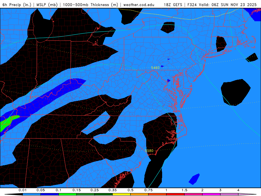The image size is (261, 196).
Task: Click the magenta 2 to 3 legend swatch
Action: coord(211,194)
